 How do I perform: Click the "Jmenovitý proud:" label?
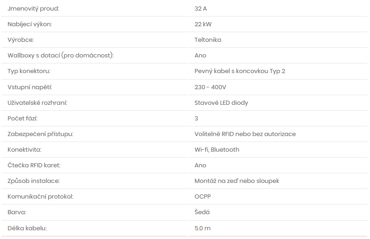[x=34, y=9]
